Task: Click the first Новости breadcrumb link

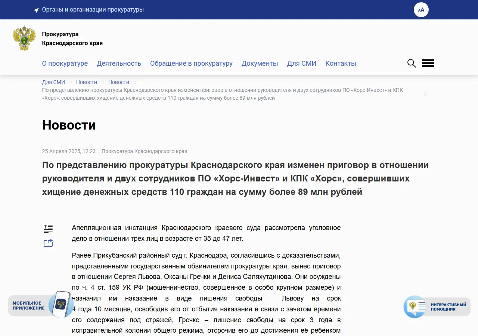Action: 87,82
